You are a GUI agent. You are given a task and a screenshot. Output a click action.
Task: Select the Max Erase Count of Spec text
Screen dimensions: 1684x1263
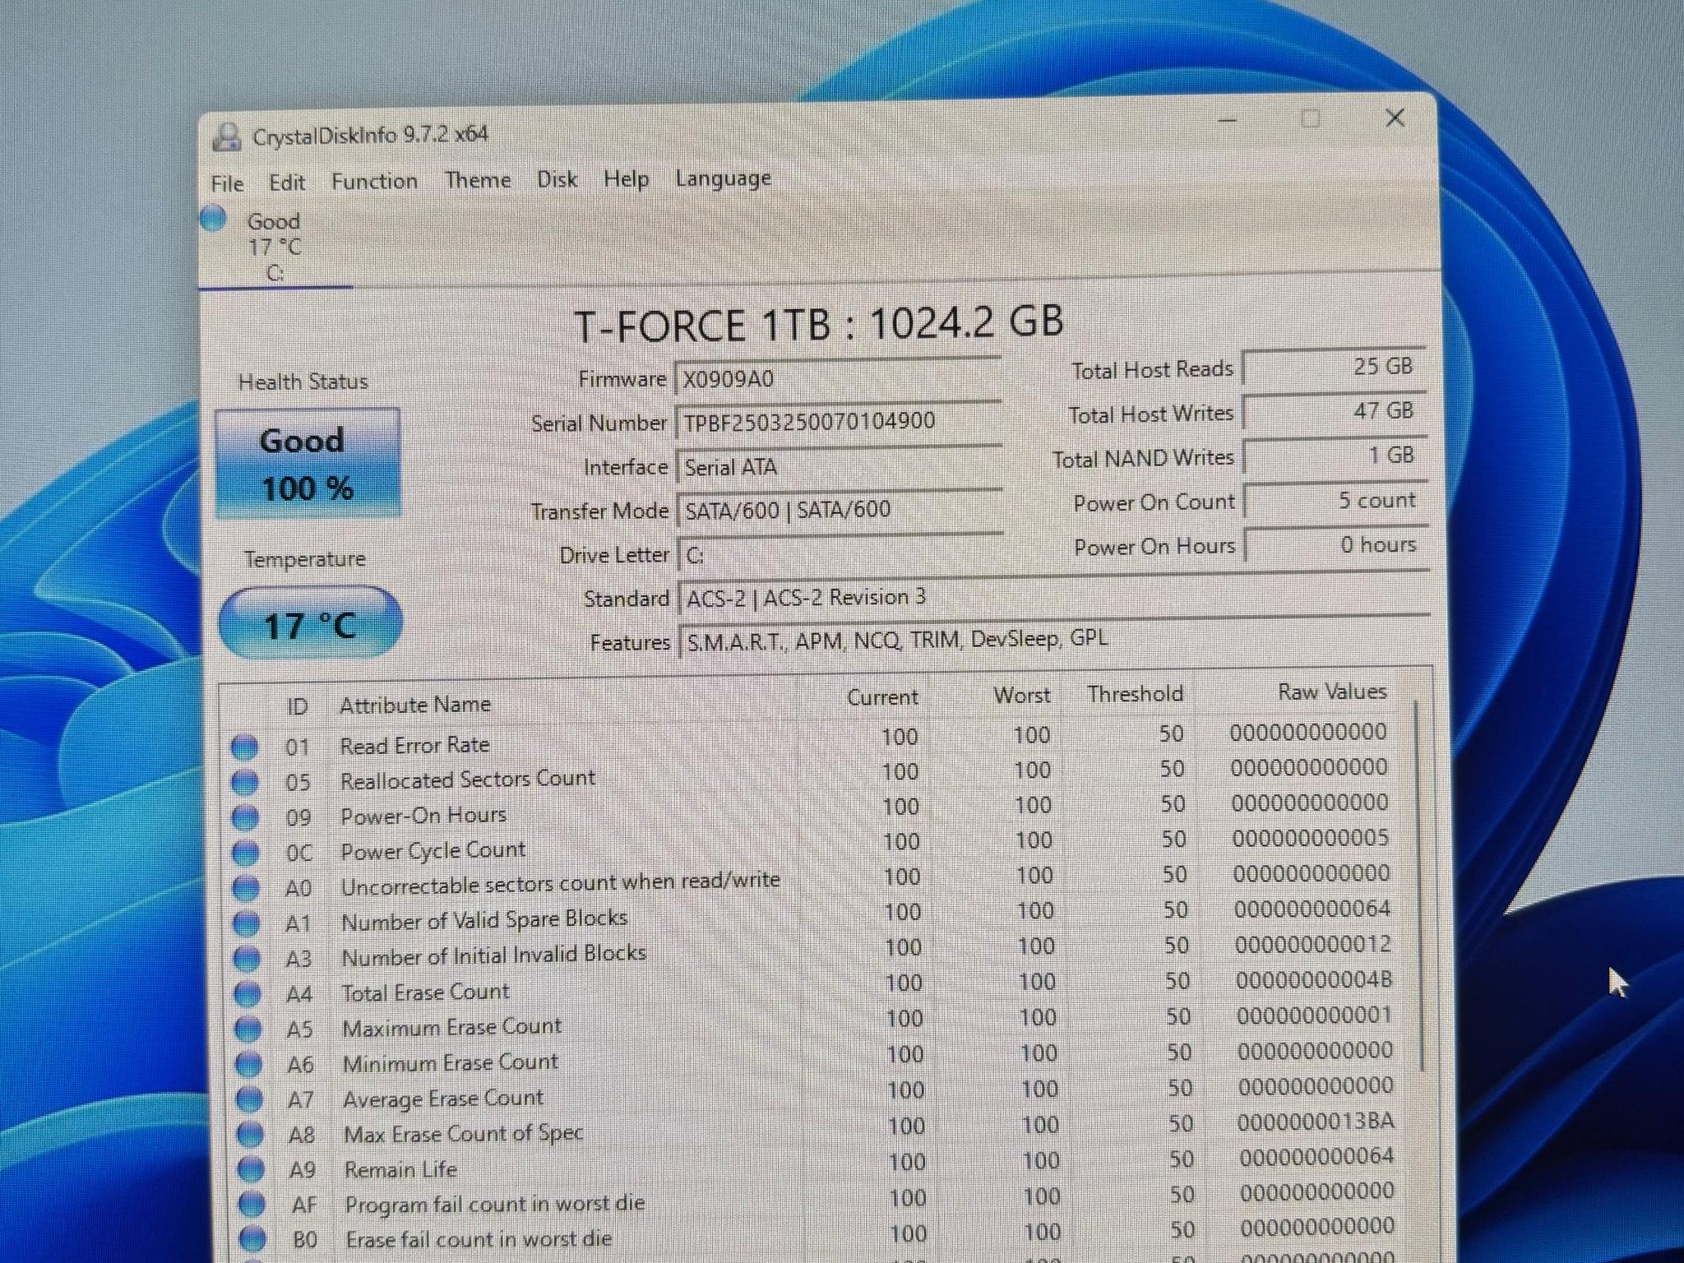(x=463, y=1134)
